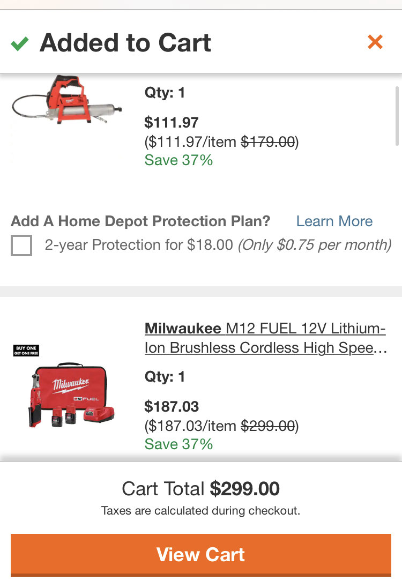
Task: Click the taxes calculated during checkout note
Action: click(200, 510)
